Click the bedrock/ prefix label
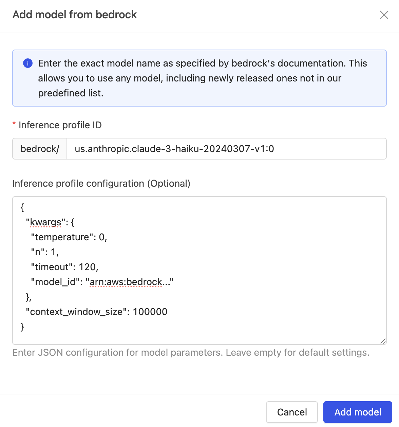The width and height of the screenshot is (399, 427). (40, 149)
